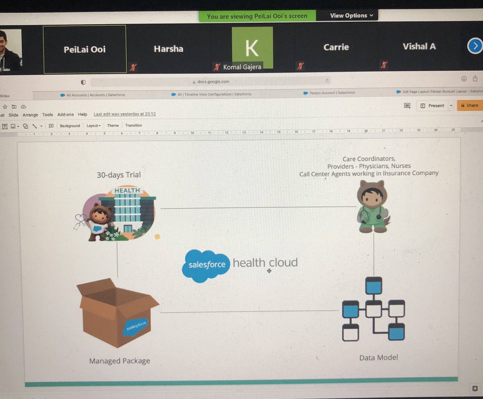Click the Present button

coord(432,105)
